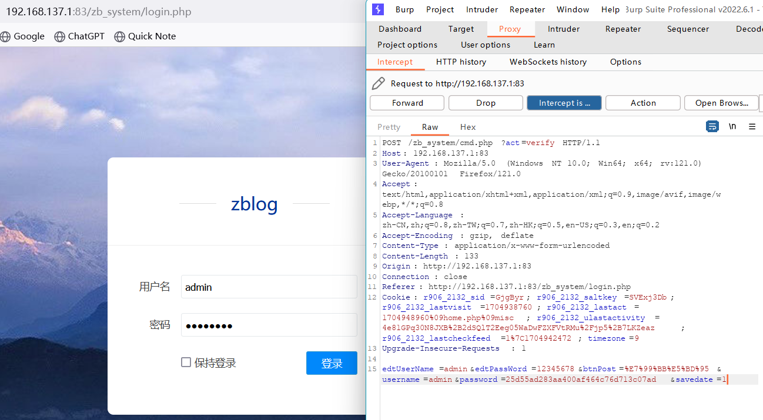This screenshot has width=763, height=420.
Task: Switch the request view to Hex
Action: point(468,127)
